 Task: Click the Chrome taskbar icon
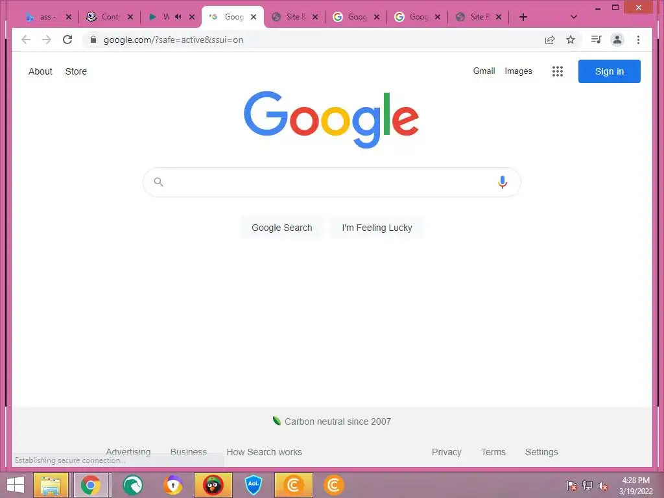(x=91, y=485)
